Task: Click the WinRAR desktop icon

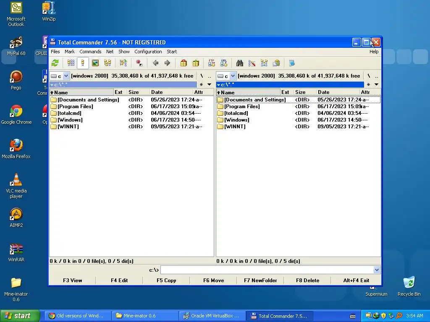Action: (16, 252)
